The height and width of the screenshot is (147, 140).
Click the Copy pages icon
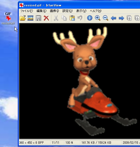click(64, 18)
